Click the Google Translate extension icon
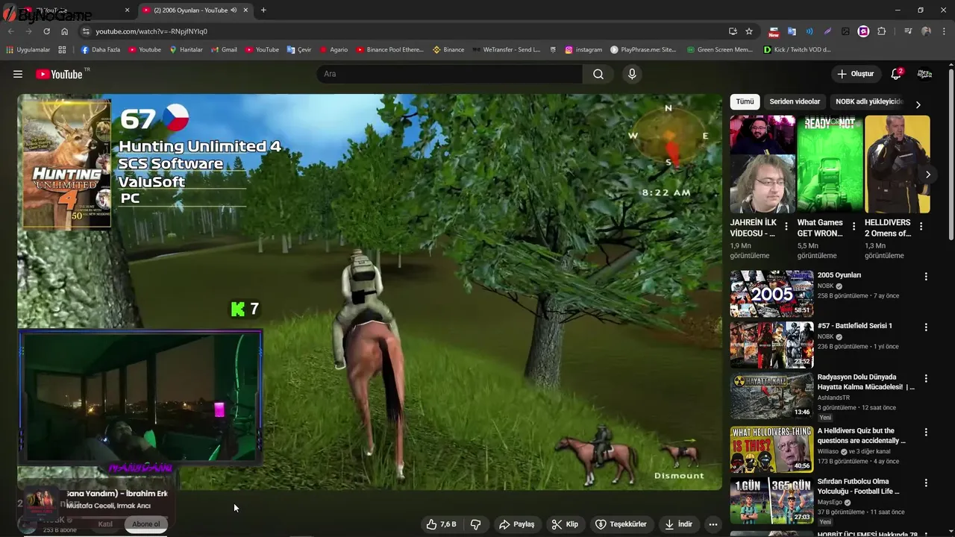The image size is (955, 537). coord(792,31)
